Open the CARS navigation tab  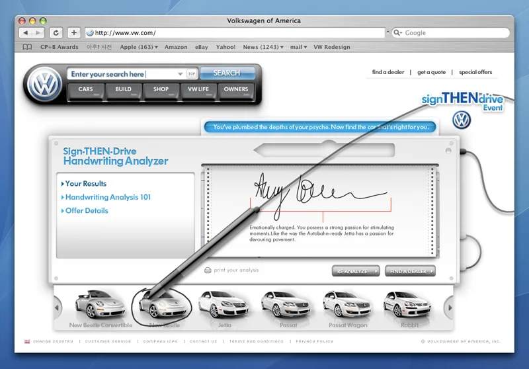(85, 91)
